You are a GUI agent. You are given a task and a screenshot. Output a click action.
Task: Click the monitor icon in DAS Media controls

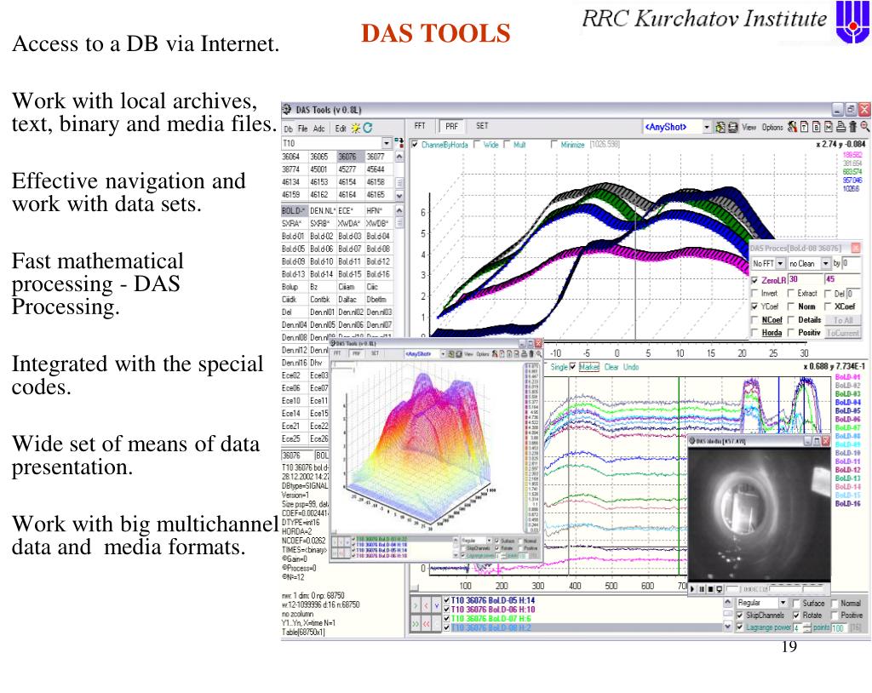point(720,589)
